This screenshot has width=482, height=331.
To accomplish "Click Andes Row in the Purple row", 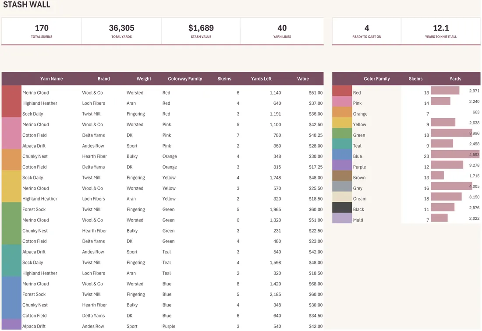I will pyautogui.click(x=93, y=326).
